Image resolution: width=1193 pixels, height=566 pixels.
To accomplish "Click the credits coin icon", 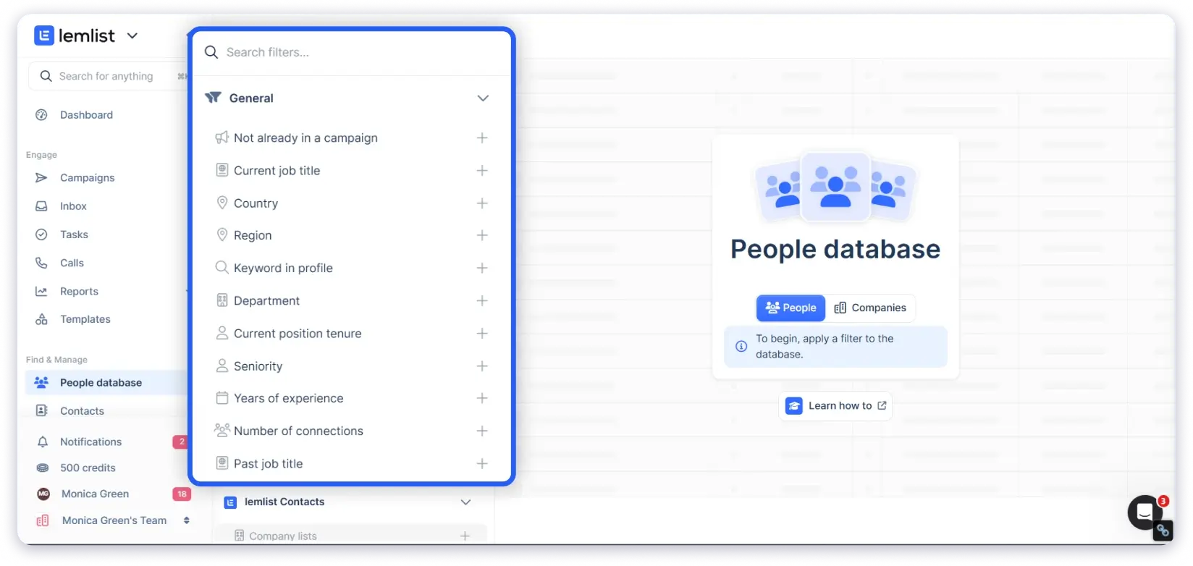I will coord(43,468).
